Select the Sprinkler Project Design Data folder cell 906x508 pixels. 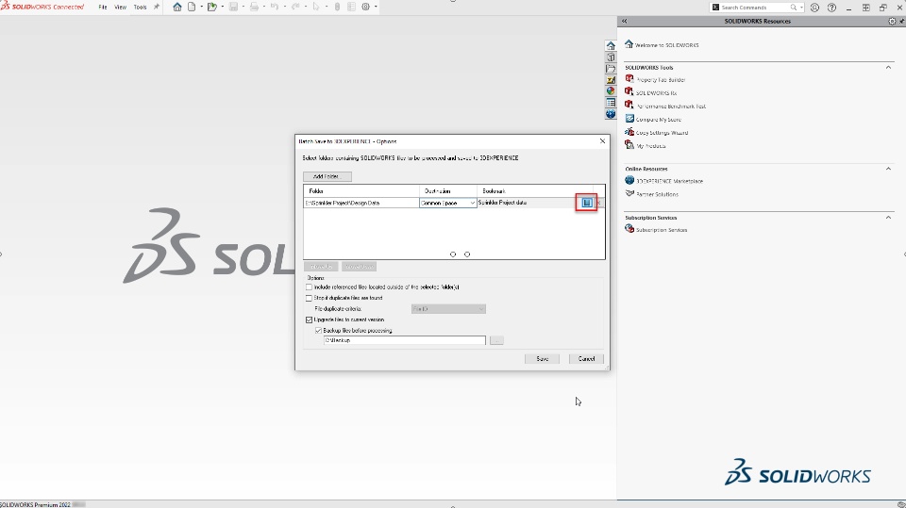(361, 204)
